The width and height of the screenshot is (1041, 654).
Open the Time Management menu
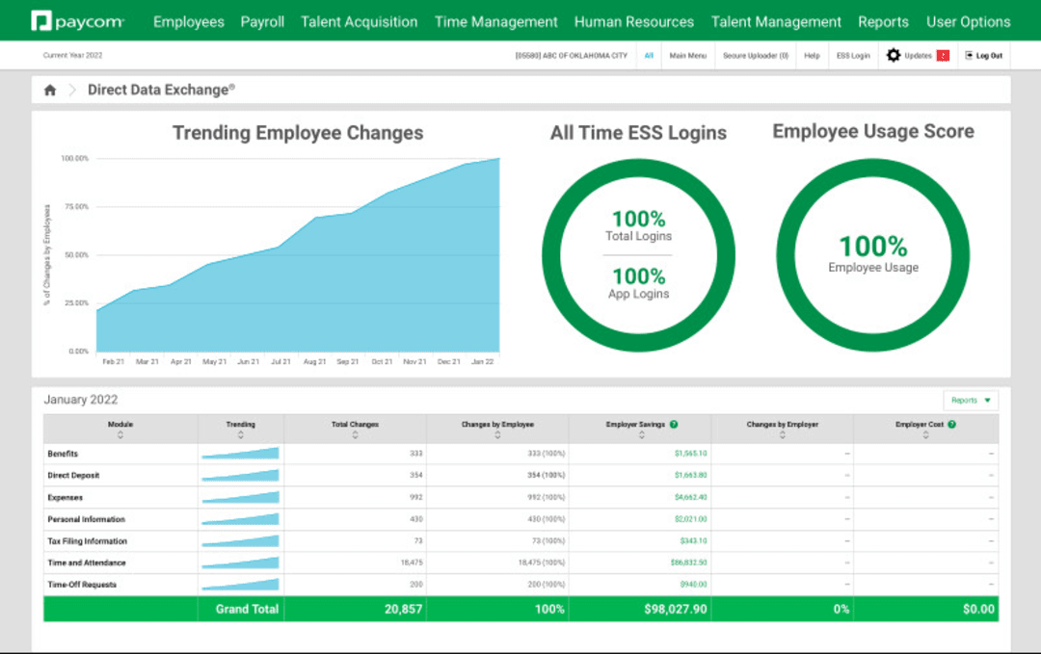point(495,20)
